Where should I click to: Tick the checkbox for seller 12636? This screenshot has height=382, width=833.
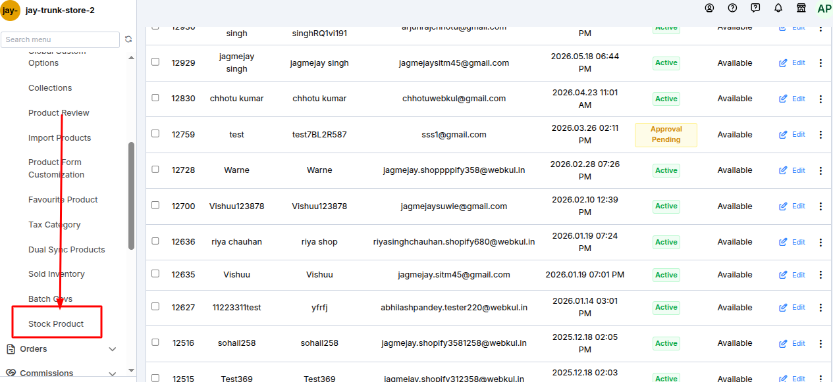click(x=155, y=241)
